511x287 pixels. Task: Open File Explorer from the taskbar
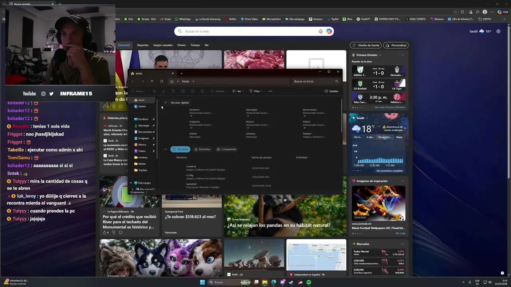[265, 282]
